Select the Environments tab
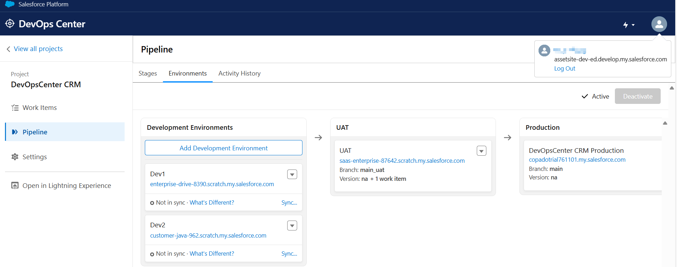 pyautogui.click(x=188, y=73)
